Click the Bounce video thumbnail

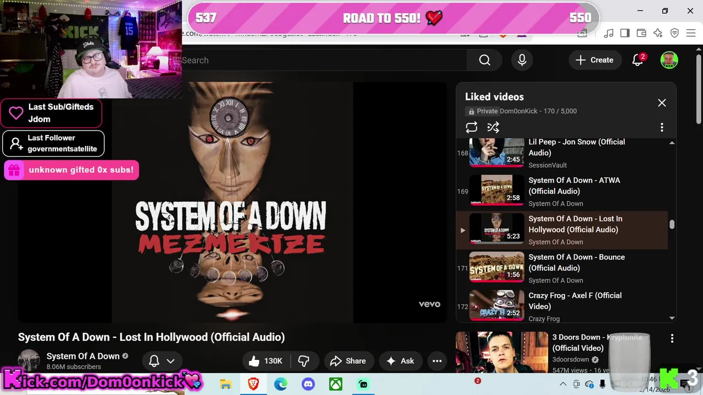tap(496, 267)
